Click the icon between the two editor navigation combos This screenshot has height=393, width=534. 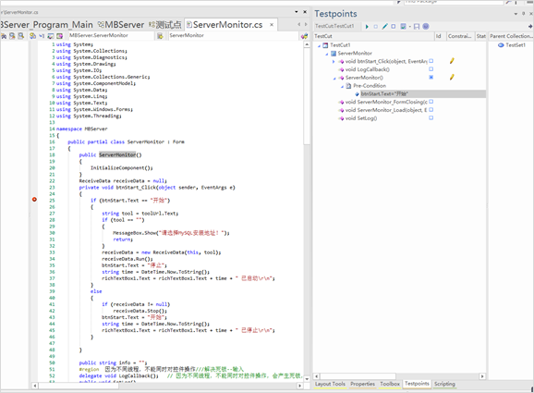point(160,35)
